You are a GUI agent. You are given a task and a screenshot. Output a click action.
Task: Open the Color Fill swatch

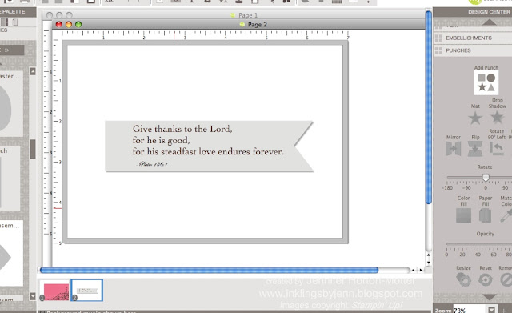[463, 215]
